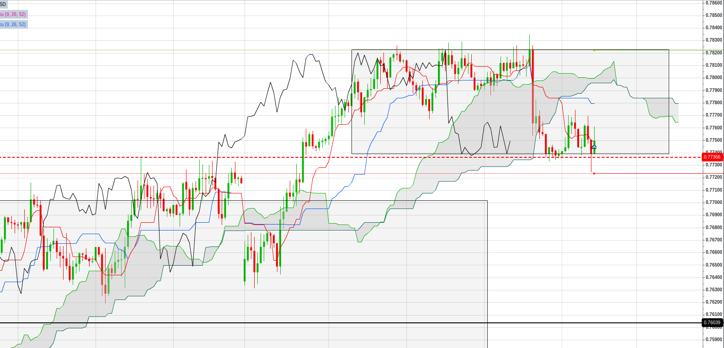Click the 0.78000 price axis label
This screenshot has height=348, width=724.
[x=713, y=78]
